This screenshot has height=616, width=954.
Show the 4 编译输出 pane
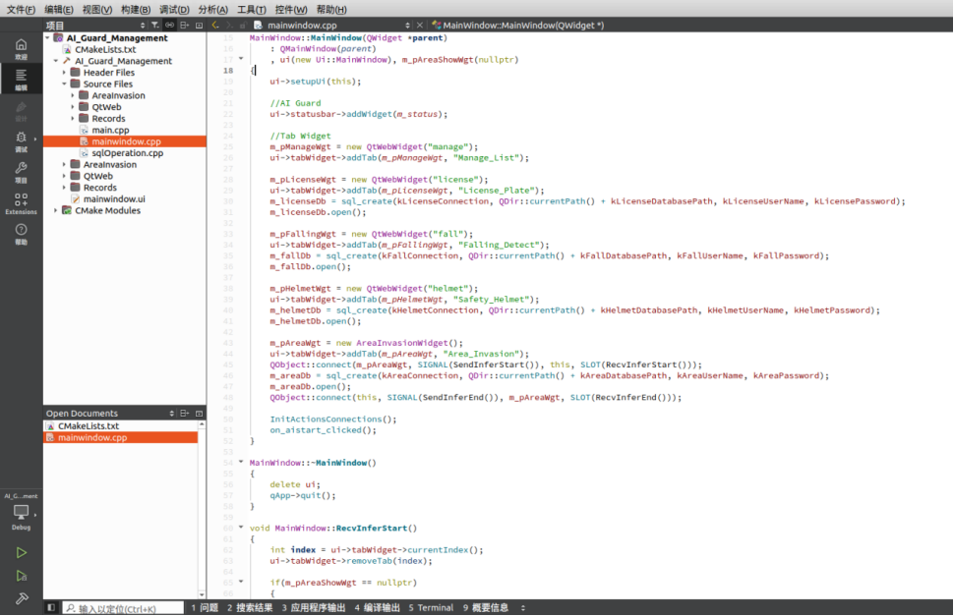(x=378, y=607)
